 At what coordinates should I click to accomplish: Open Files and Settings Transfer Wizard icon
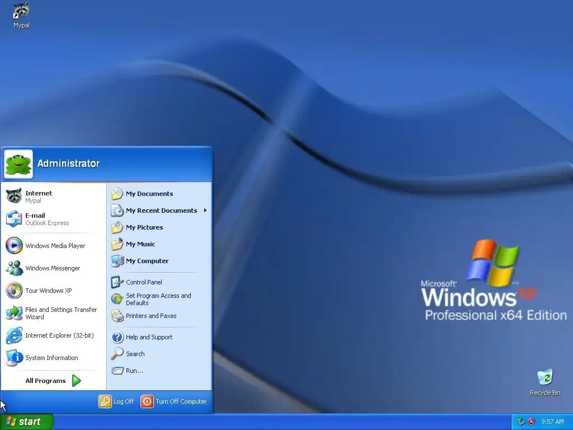coord(14,313)
